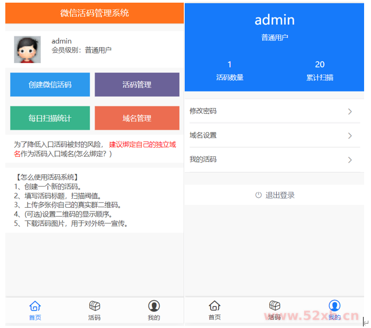371x328 pixels.
Task: Tap the 累计扫描 total of 20
Action: 320,71
